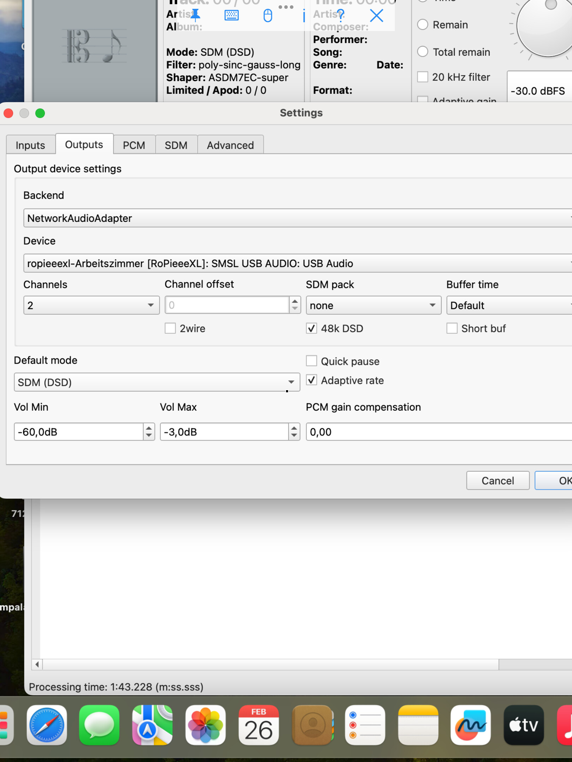Select the Total remain radio button

click(x=423, y=52)
